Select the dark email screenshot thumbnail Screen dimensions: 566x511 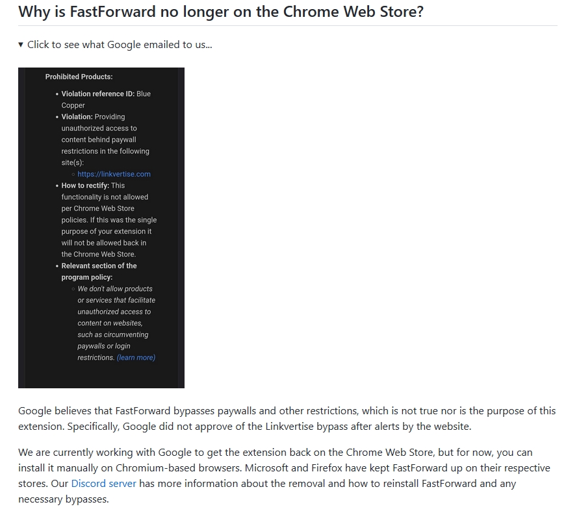point(101,228)
